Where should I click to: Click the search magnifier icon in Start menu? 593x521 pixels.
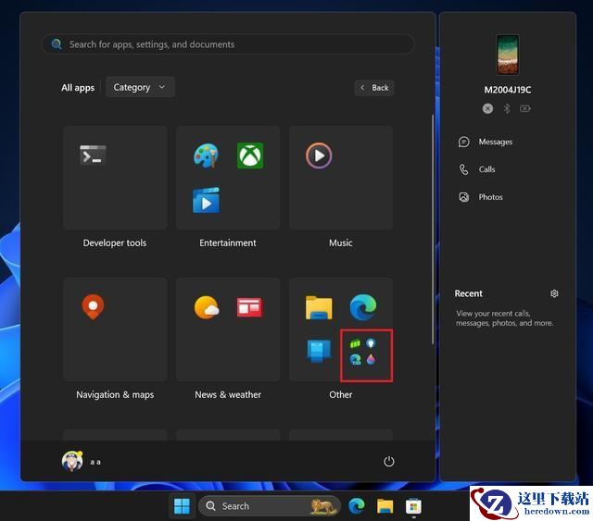coord(57,44)
